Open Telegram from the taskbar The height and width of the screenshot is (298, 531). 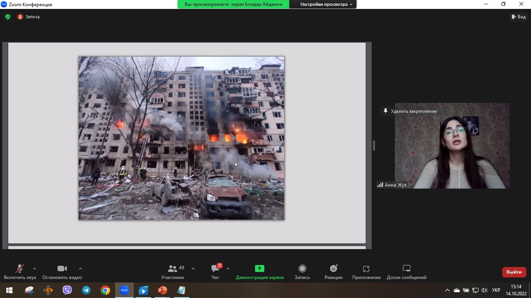[x=86, y=290]
